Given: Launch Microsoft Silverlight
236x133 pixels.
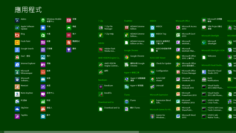Looking at the screenshot, I should 204,42.
